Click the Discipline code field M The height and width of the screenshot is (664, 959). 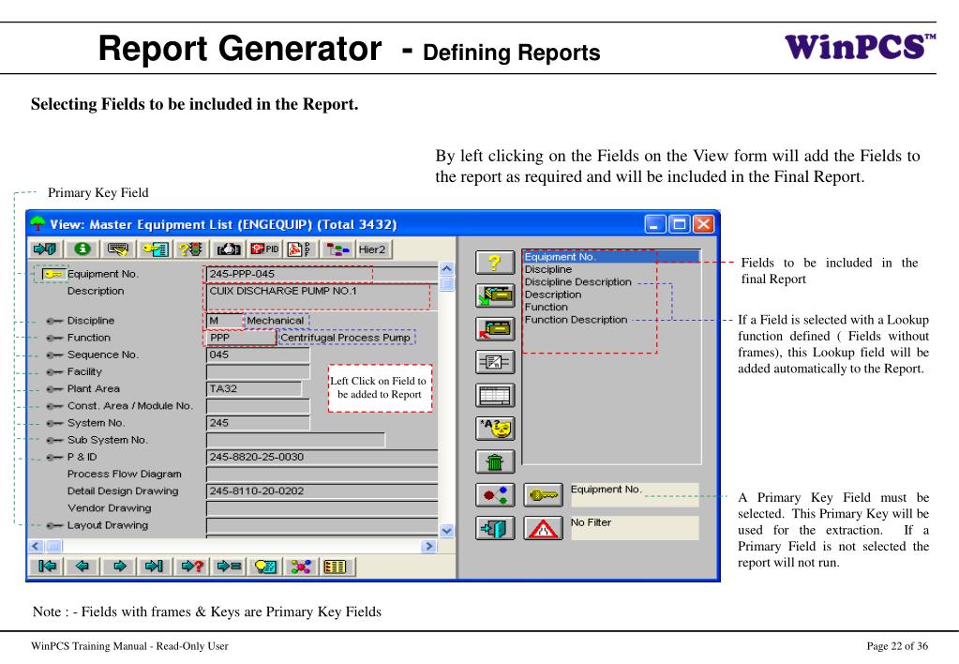click(x=224, y=320)
